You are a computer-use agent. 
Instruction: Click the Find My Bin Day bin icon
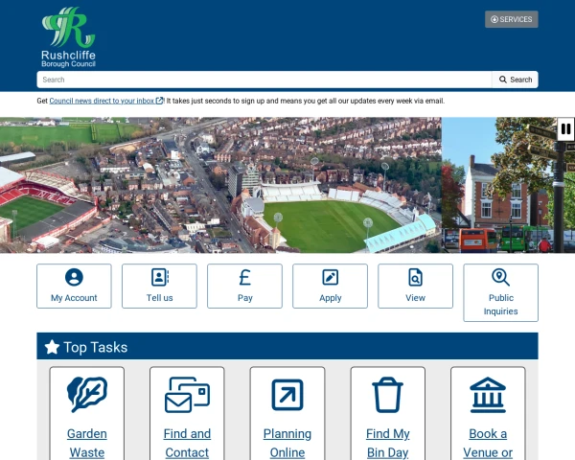[387, 395]
